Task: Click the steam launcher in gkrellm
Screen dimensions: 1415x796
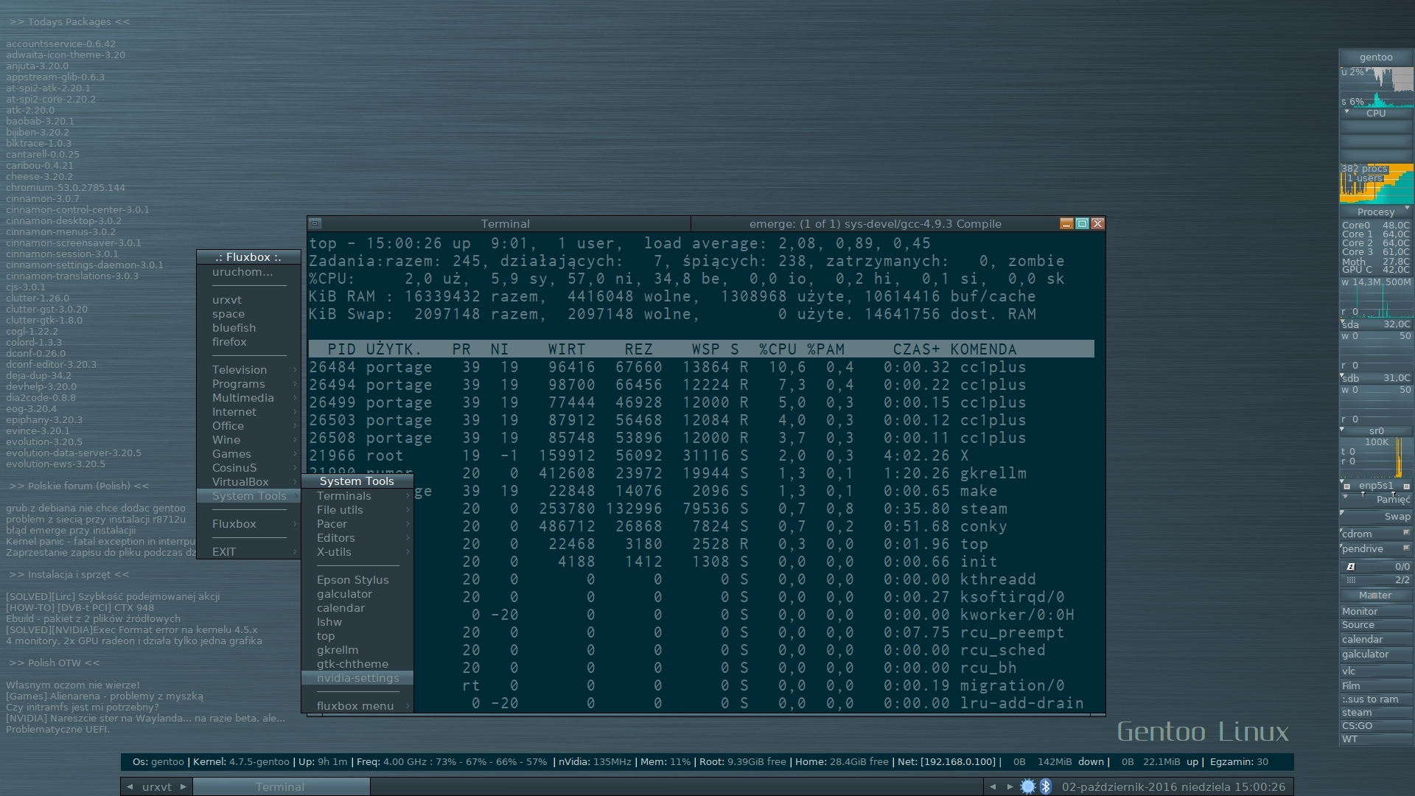Action: [1375, 713]
